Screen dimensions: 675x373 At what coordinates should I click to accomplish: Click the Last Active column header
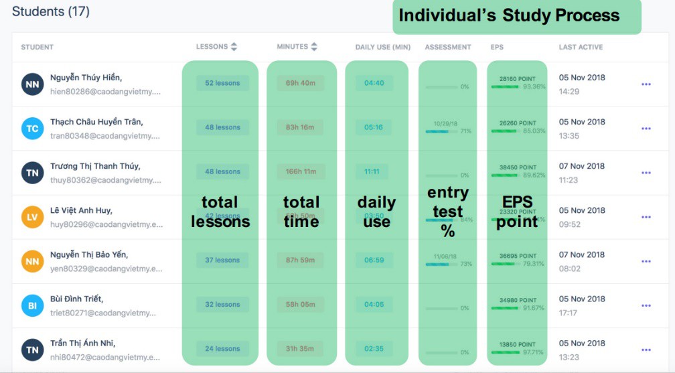click(x=581, y=48)
